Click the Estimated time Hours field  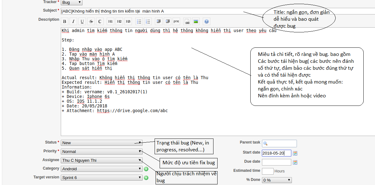pos(268,171)
